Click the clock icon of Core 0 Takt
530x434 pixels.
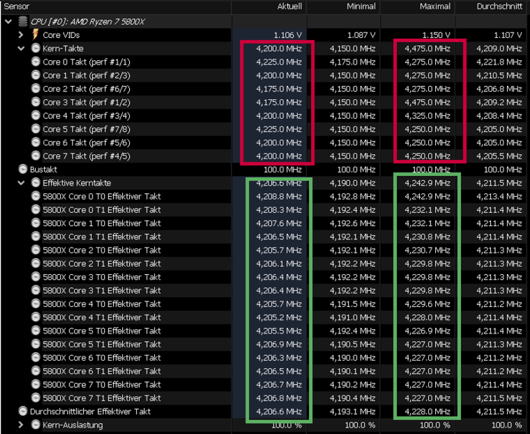tap(36, 62)
